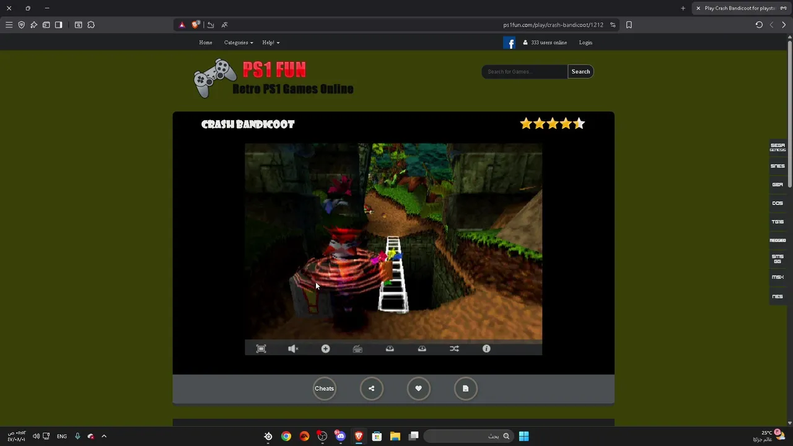This screenshot has width=793, height=446.
Task: Click the plus icon in emulator toolbar
Action: [325, 349]
